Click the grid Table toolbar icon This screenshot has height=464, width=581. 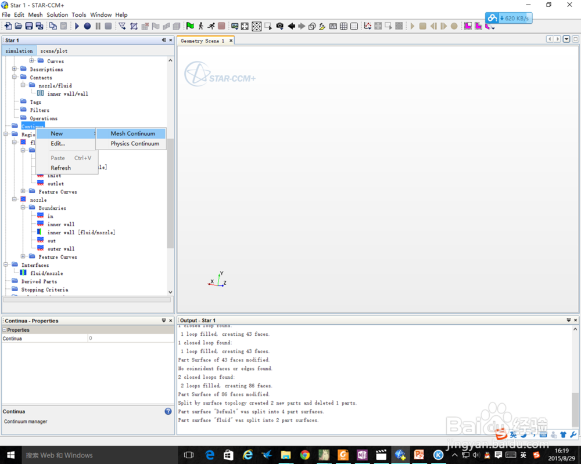[x=343, y=26]
